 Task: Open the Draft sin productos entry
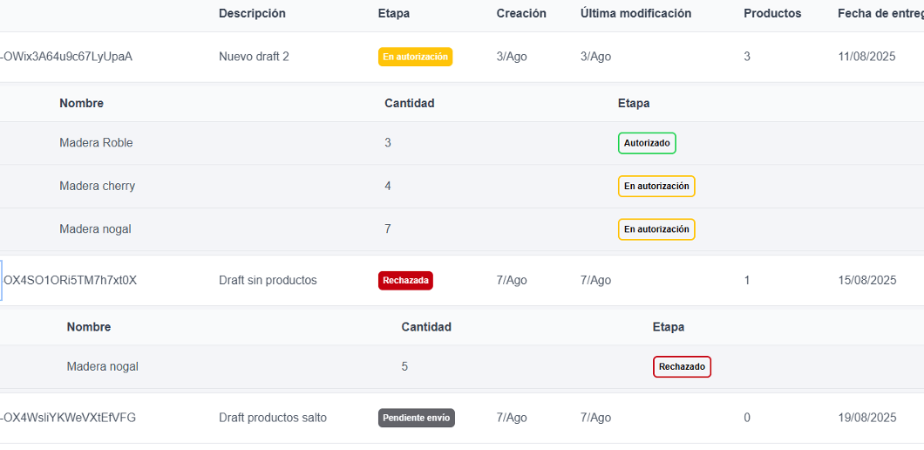click(x=268, y=281)
